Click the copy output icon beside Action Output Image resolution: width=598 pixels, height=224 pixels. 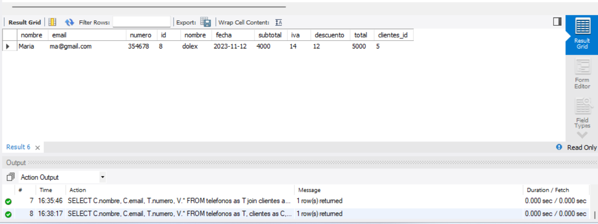[11, 177]
